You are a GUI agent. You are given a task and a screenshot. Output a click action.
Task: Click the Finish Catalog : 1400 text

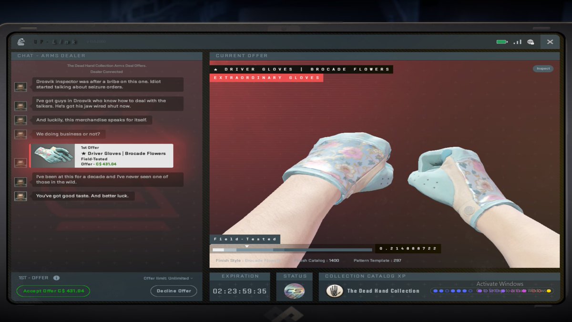(x=317, y=260)
